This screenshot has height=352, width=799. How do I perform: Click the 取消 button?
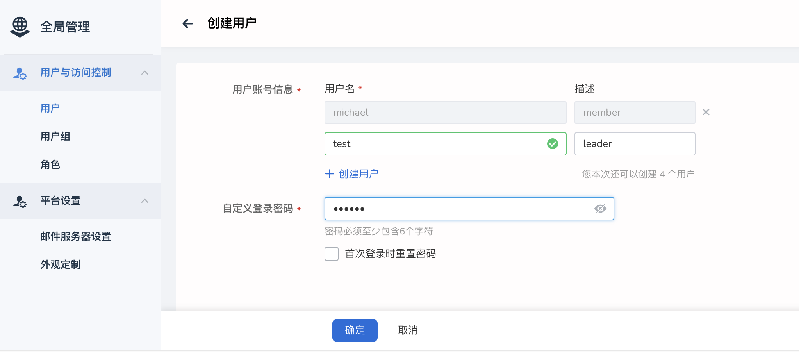[x=408, y=331]
